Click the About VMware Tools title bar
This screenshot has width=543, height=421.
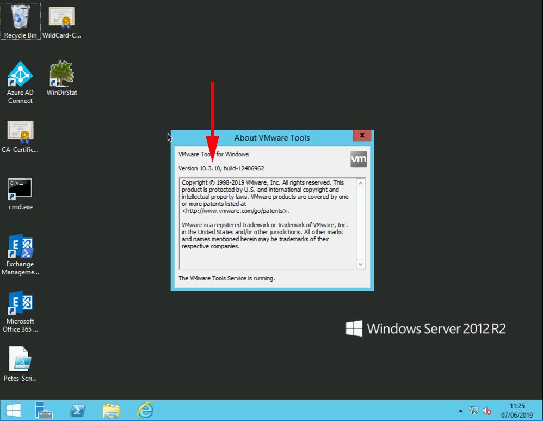[272, 138]
